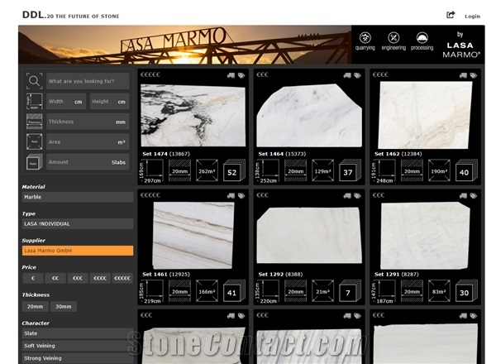Click the filter Thickness mm input field
Screen dimensions: 496x364
point(88,122)
